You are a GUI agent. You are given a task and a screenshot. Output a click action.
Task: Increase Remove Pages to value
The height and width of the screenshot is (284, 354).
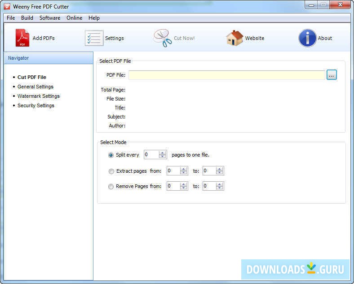tap(219, 184)
